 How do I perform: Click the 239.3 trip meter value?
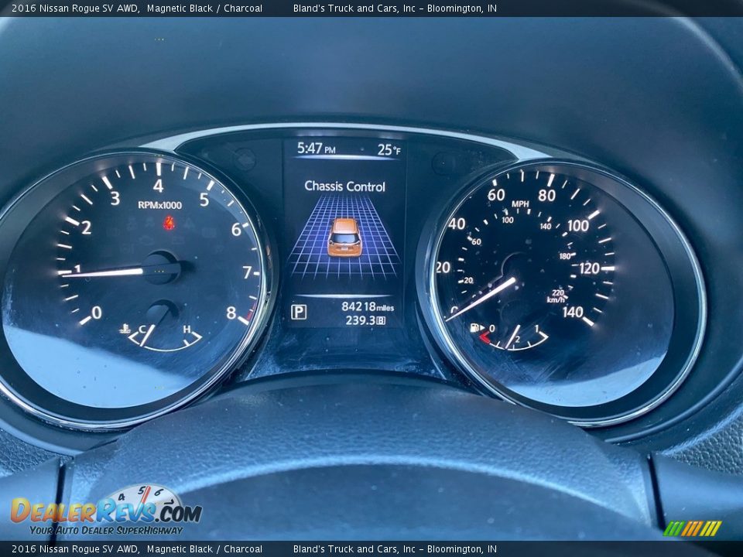click(360, 320)
